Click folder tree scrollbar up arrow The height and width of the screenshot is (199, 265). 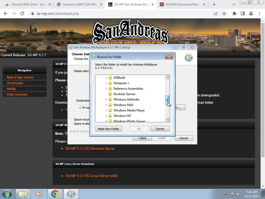tap(167, 77)
